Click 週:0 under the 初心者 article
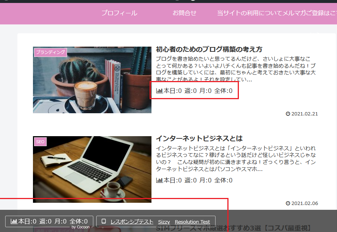Screen dimensions: 337x232 point(190,91)
